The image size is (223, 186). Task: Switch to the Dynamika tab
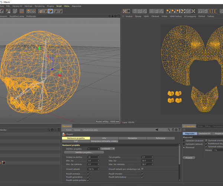[x=132, y=138]
